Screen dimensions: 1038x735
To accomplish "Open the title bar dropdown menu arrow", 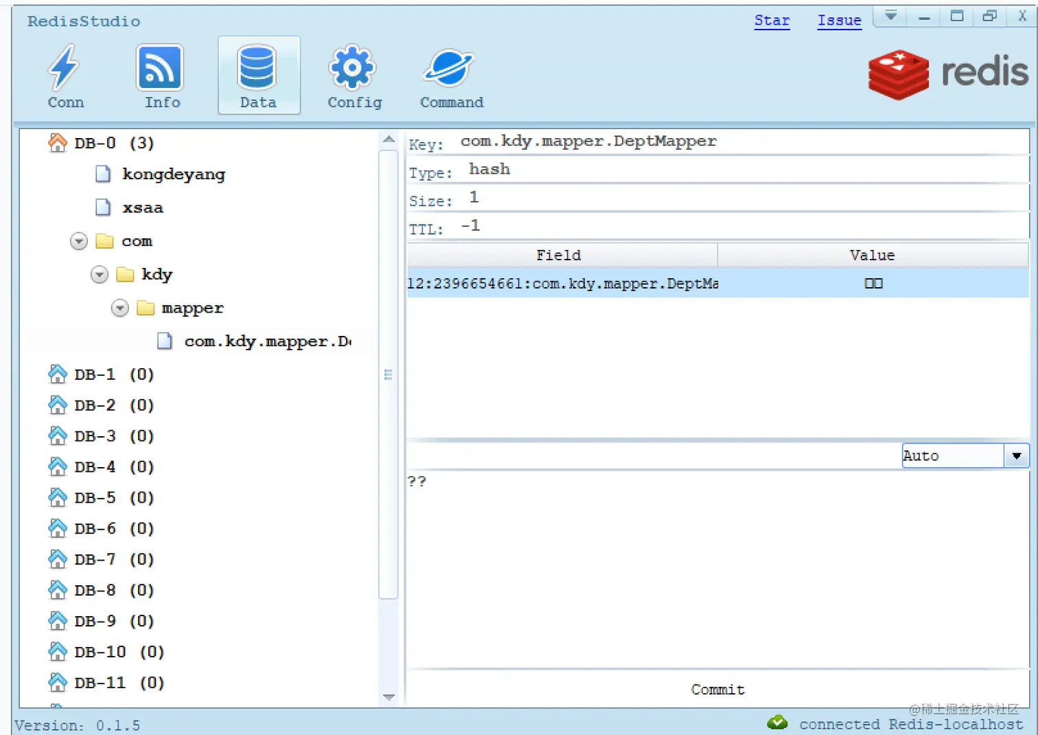I will (890, 16).
